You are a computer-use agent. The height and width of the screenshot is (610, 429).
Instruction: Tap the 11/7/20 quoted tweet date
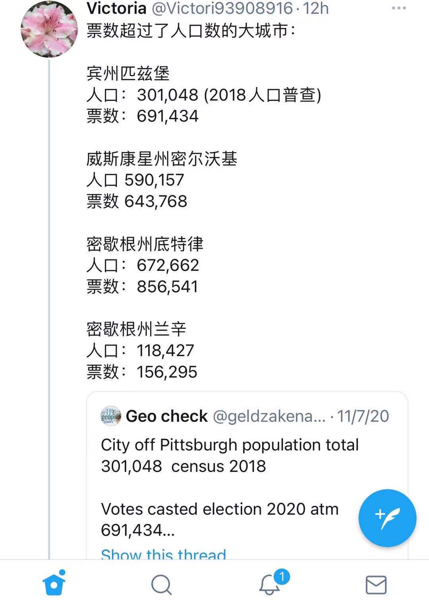pyautogui.click(x=363, y=416)
